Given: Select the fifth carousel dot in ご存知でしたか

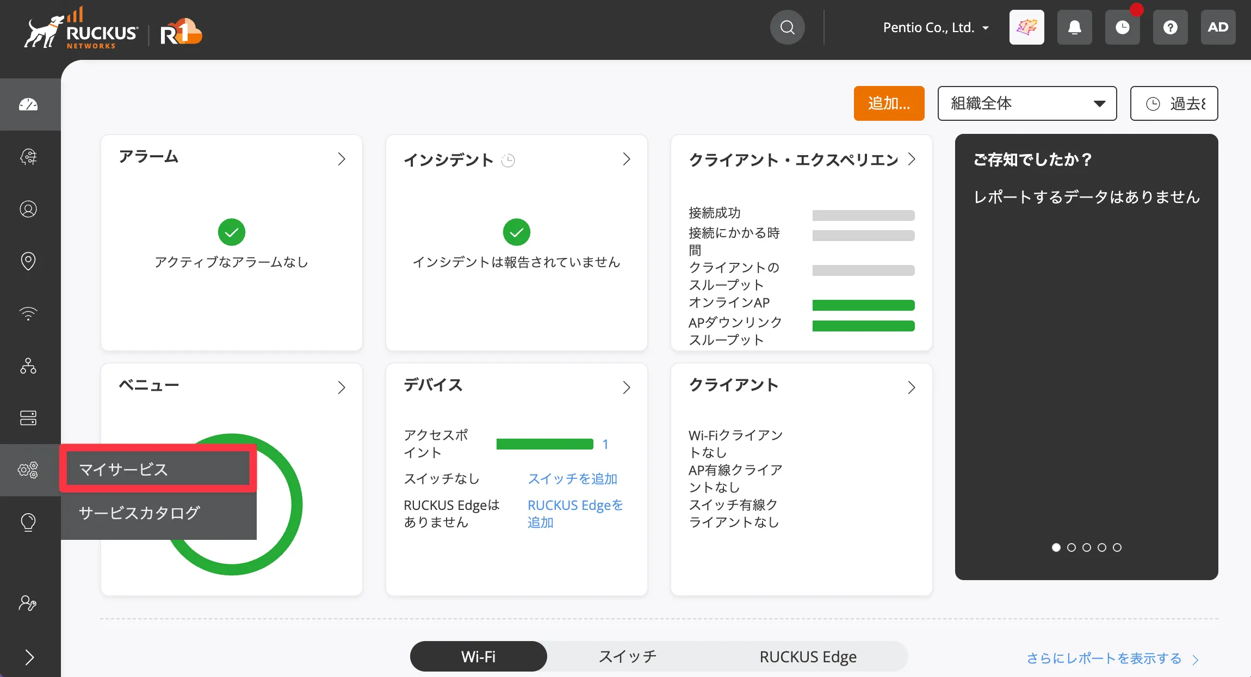Looking at the screenshot, I should (1117, 547).
